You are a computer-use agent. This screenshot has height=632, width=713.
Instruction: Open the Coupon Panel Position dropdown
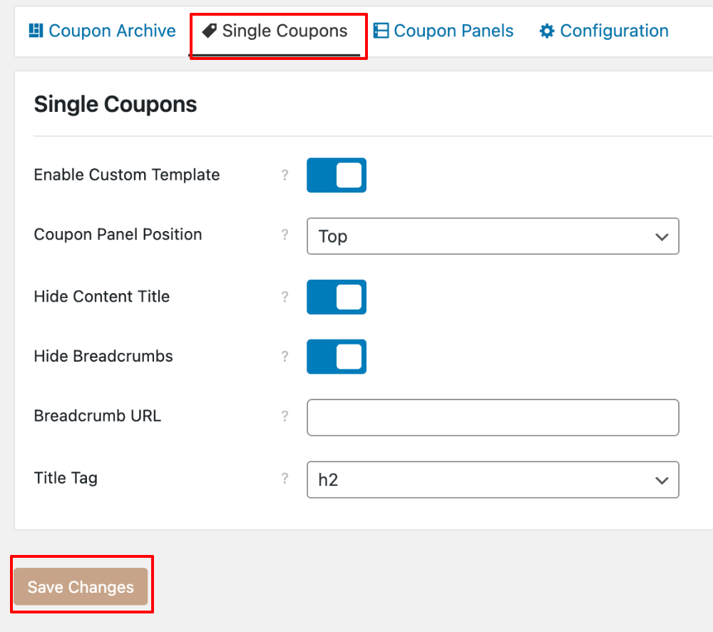pyautogui.click(x=492, y=236)
